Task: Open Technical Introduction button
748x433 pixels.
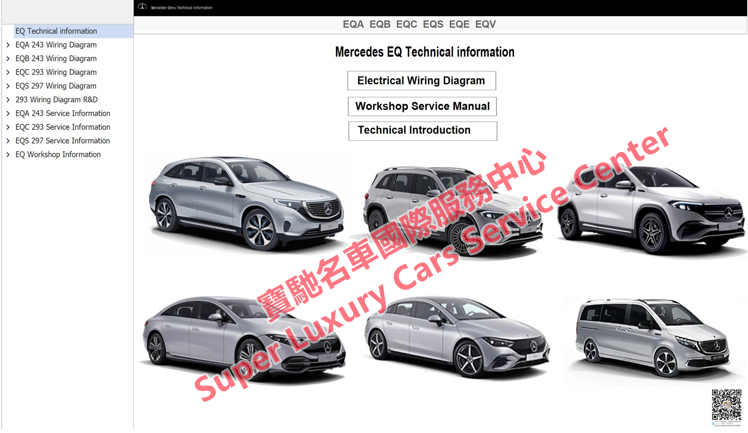Action: [423, 131]
